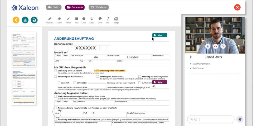Click the Vorname field containing Max

[87, 57]
